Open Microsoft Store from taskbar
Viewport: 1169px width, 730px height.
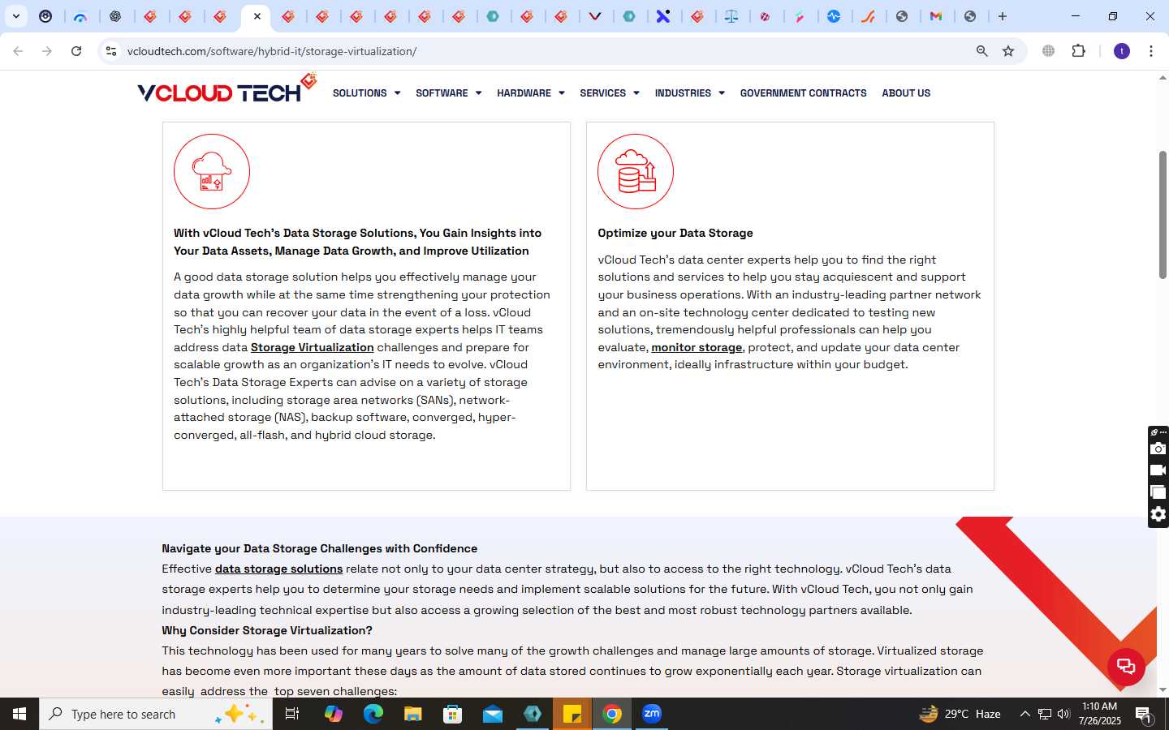point(453,714)
